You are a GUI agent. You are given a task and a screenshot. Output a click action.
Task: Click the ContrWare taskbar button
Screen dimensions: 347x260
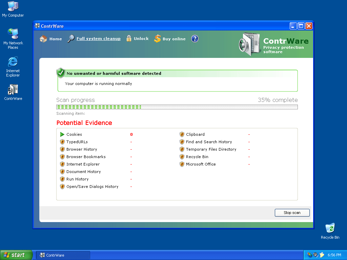(x=63, y=255)
